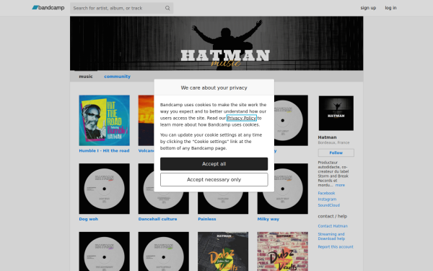Screen dimensions: 433x271
Task: Open the log in link
Action: click(390, 8)
